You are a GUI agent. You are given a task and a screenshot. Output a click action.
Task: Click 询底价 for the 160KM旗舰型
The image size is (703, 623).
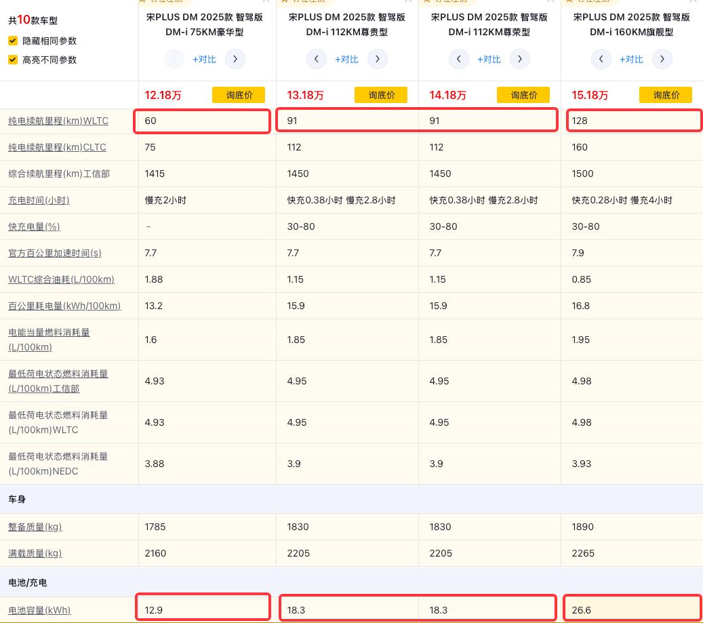coord(666,95)
